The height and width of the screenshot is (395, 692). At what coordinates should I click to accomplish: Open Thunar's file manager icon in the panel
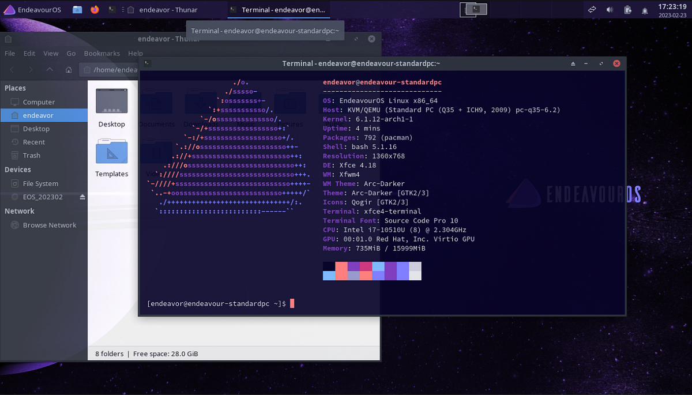[x=77, y=9]
